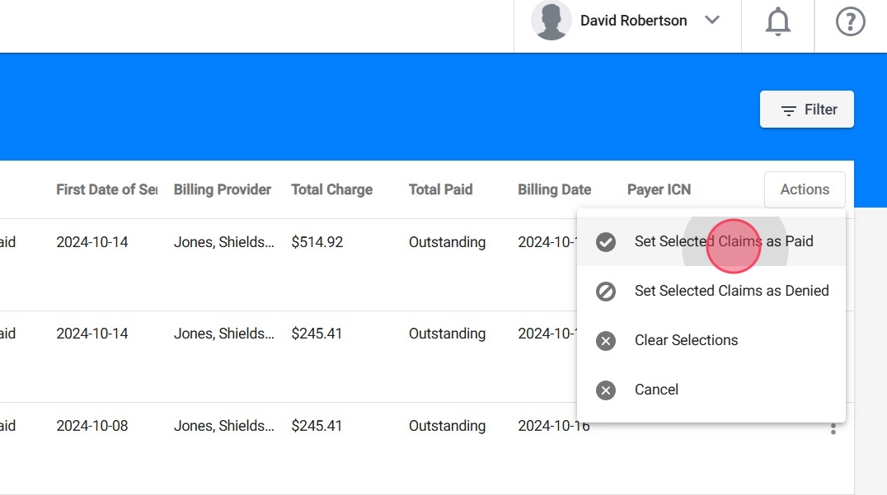Sort by Billing Provider column header
Image resolution: width=887 pixels, height=495 pixels.
point(222,189)
